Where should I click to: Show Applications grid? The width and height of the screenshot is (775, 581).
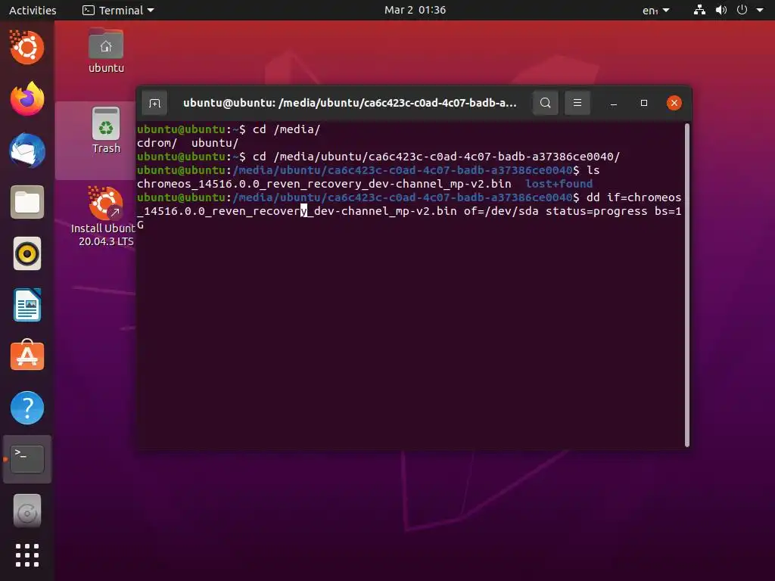click(x=27, y=555)
